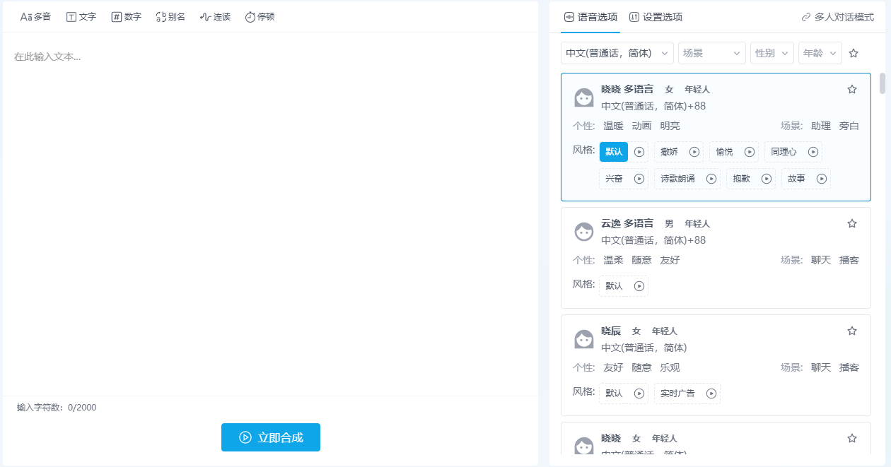This screenshot has width=891, height=467.
Task: Open 多人对话模式 link
Action: click(838, 17)
